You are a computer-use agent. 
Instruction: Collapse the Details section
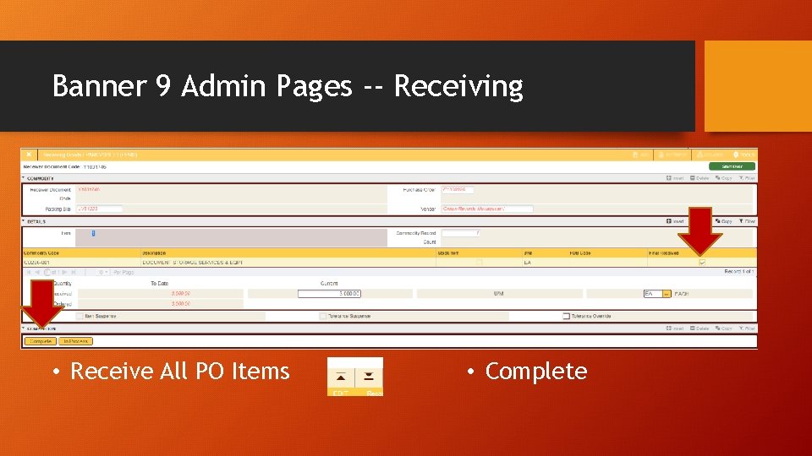(x=24, y=220)
